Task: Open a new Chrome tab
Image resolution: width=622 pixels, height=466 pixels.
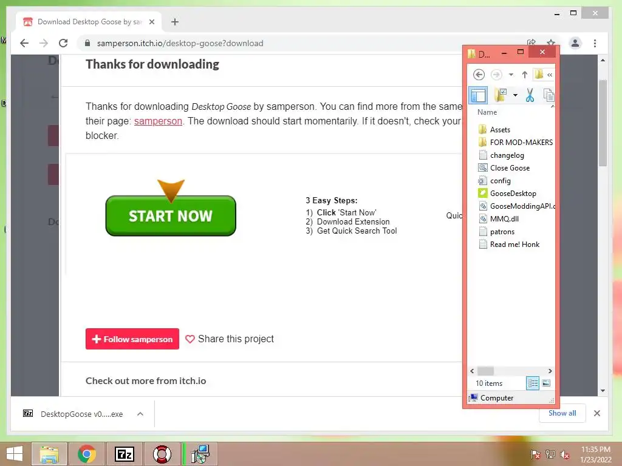Action: click(x=175, y=22)
